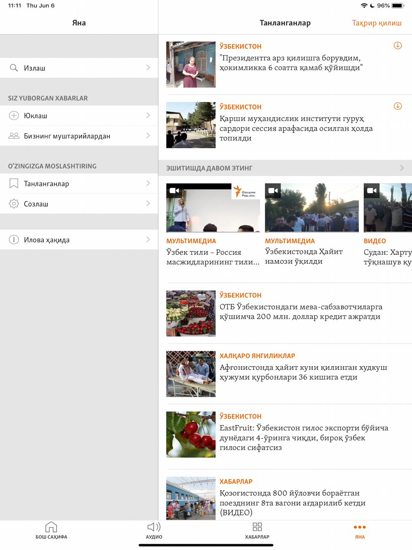Open chevron on Илова ҳақида row

[148, 240]
